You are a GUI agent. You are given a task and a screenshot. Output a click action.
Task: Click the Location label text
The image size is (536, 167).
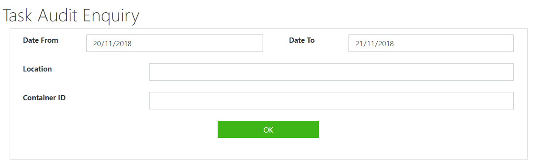pos(38,69)
